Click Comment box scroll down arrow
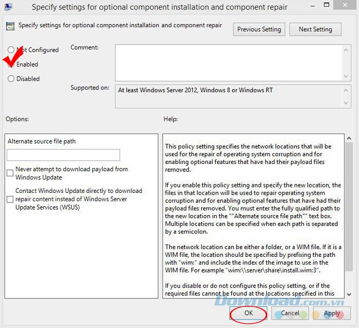The width and height of the screenshot is (359, 328). coord(346,76)
